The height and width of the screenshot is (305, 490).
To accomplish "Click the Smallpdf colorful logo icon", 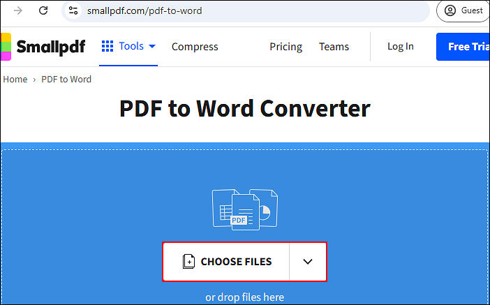I will (5, 47).
